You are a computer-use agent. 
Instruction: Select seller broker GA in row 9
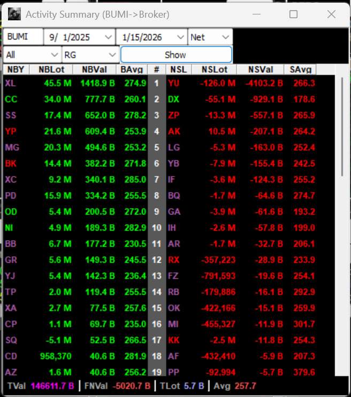click(x=174, y=211)
